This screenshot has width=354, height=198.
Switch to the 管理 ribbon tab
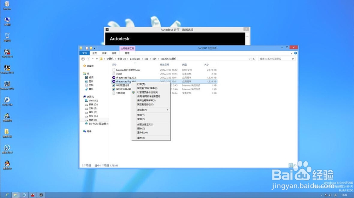click(x=127, y=53)
